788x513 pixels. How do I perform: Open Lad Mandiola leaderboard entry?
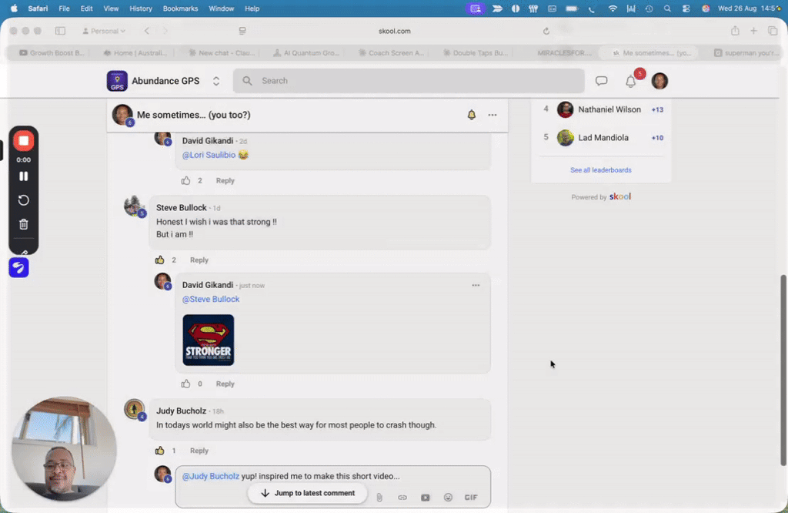tap(603, 137)
